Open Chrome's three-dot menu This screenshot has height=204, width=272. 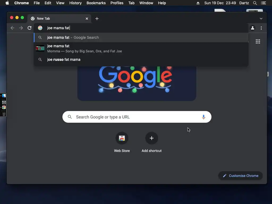[x=261, y=28]
